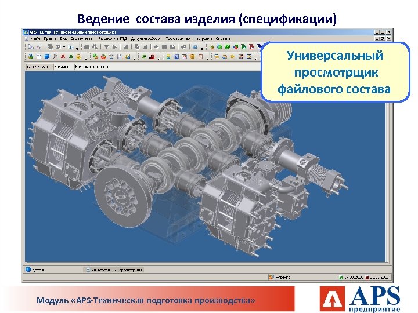This screenshot has height=313, width=418.
Task: Open toolbar options arrow after the printer icon
Action: (x=202, y=49)
